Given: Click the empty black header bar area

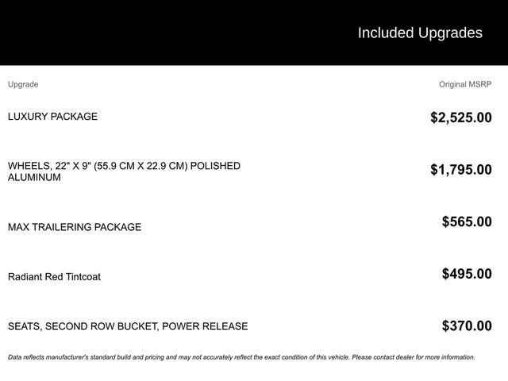Looking at the screenshot, I should 159,33.
